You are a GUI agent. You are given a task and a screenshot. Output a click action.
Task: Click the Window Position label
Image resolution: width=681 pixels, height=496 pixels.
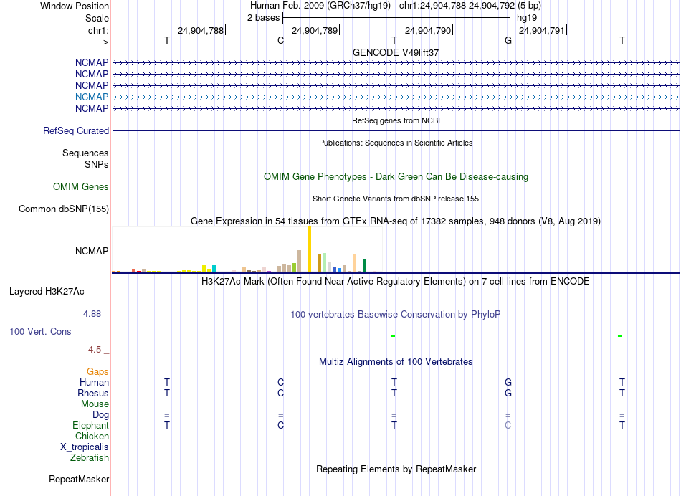[x=75, y=6]
